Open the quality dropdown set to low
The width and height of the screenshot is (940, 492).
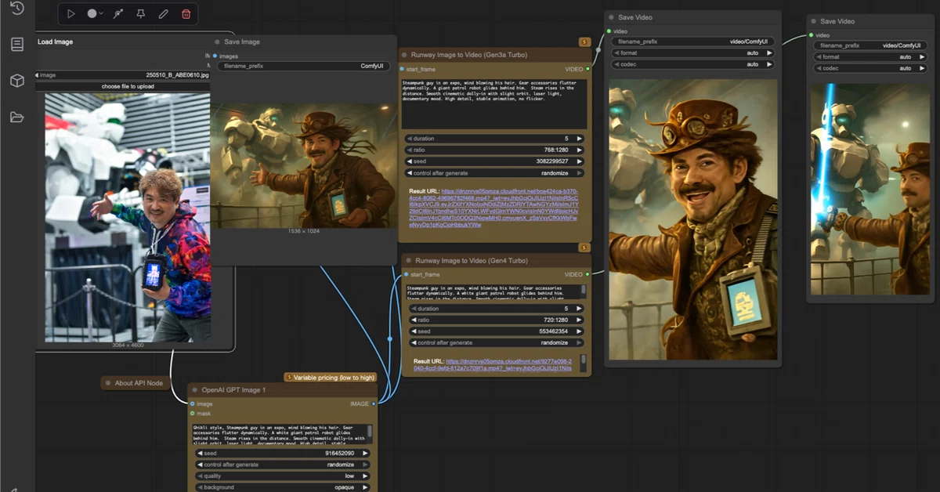click(x=282, y=476)
